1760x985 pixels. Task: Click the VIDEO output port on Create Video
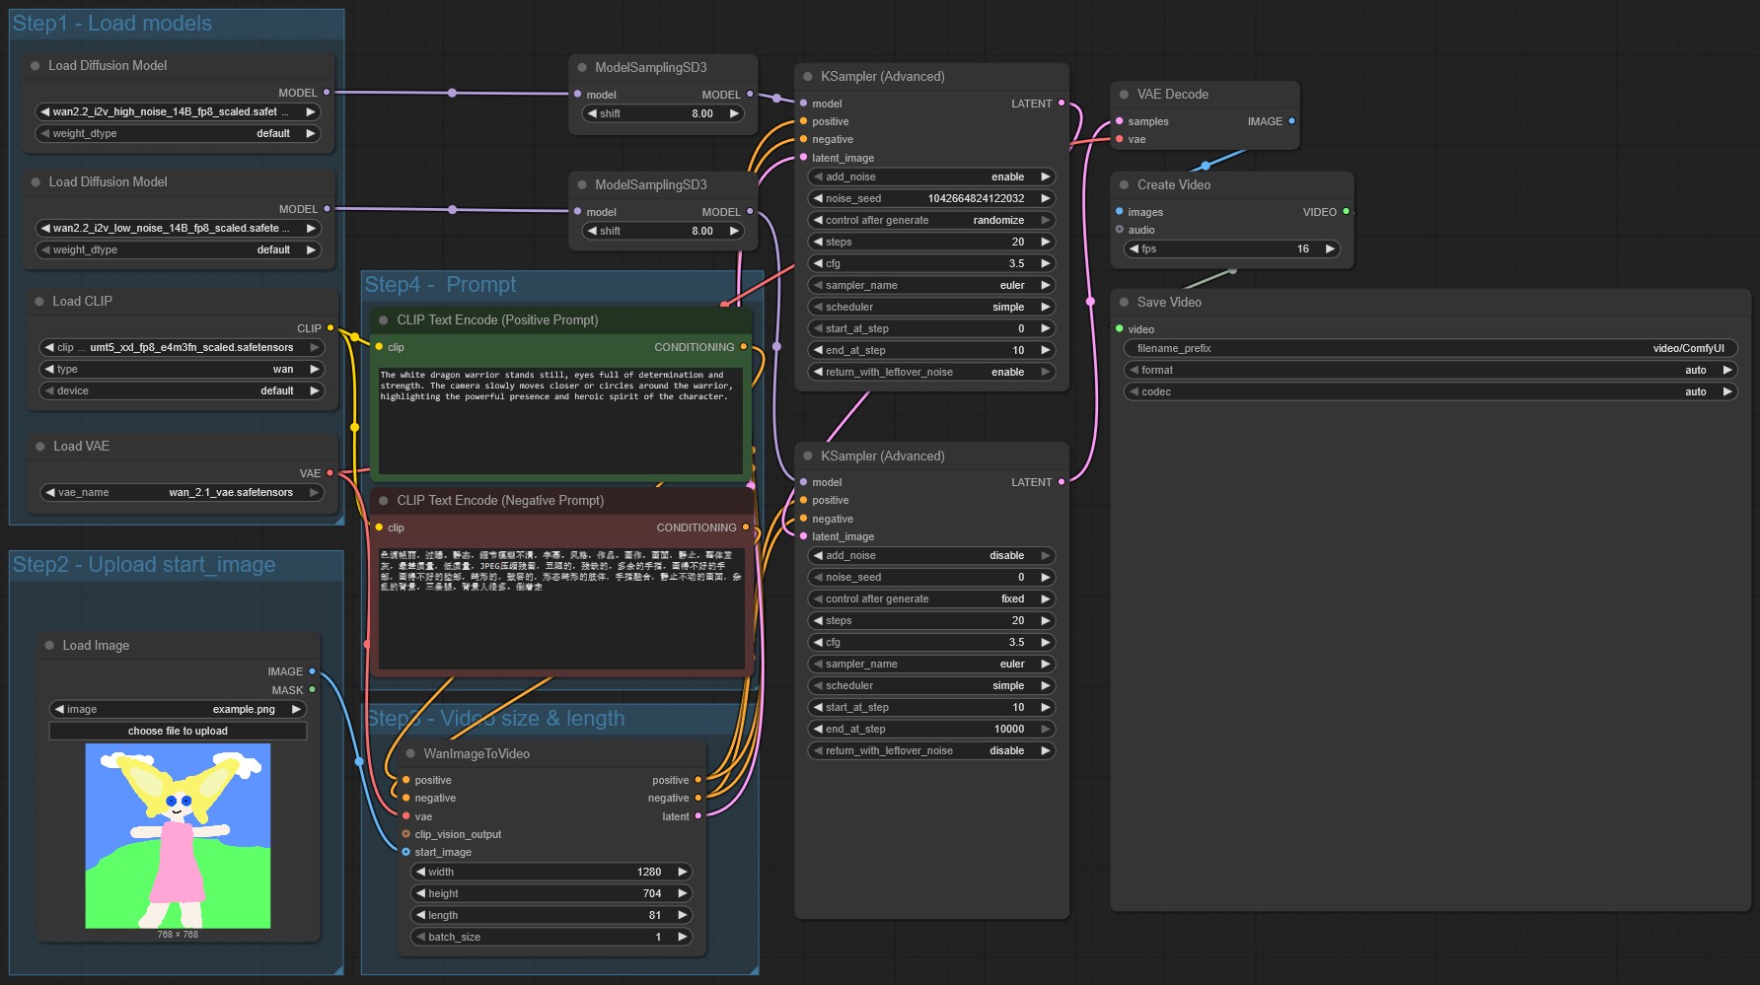coord(1346,212)
